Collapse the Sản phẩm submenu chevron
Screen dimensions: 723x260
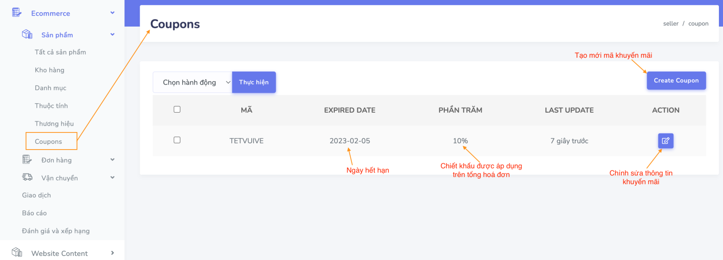[x=113, y=35]
